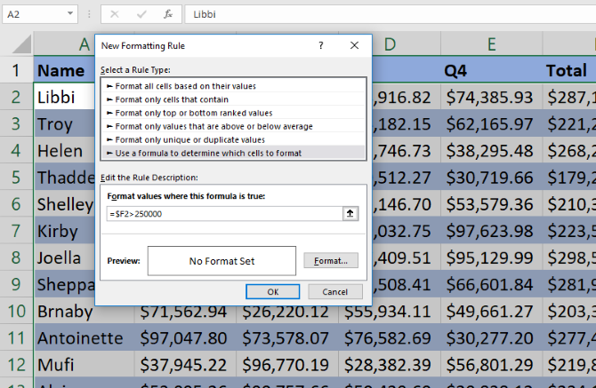
Task: Click the Name header cell
Action: pyautogui.click(x=64, y=70)
